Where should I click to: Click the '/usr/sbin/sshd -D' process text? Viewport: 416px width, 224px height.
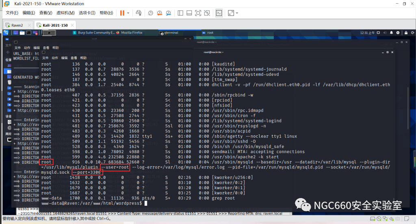click(234, 141)
